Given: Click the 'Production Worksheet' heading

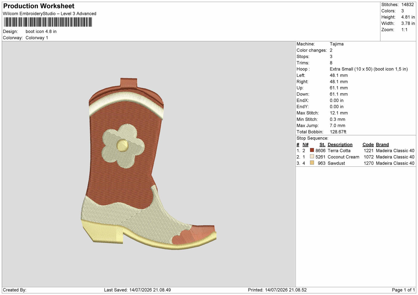Looking at the screenshot, I should pos(39,6).
